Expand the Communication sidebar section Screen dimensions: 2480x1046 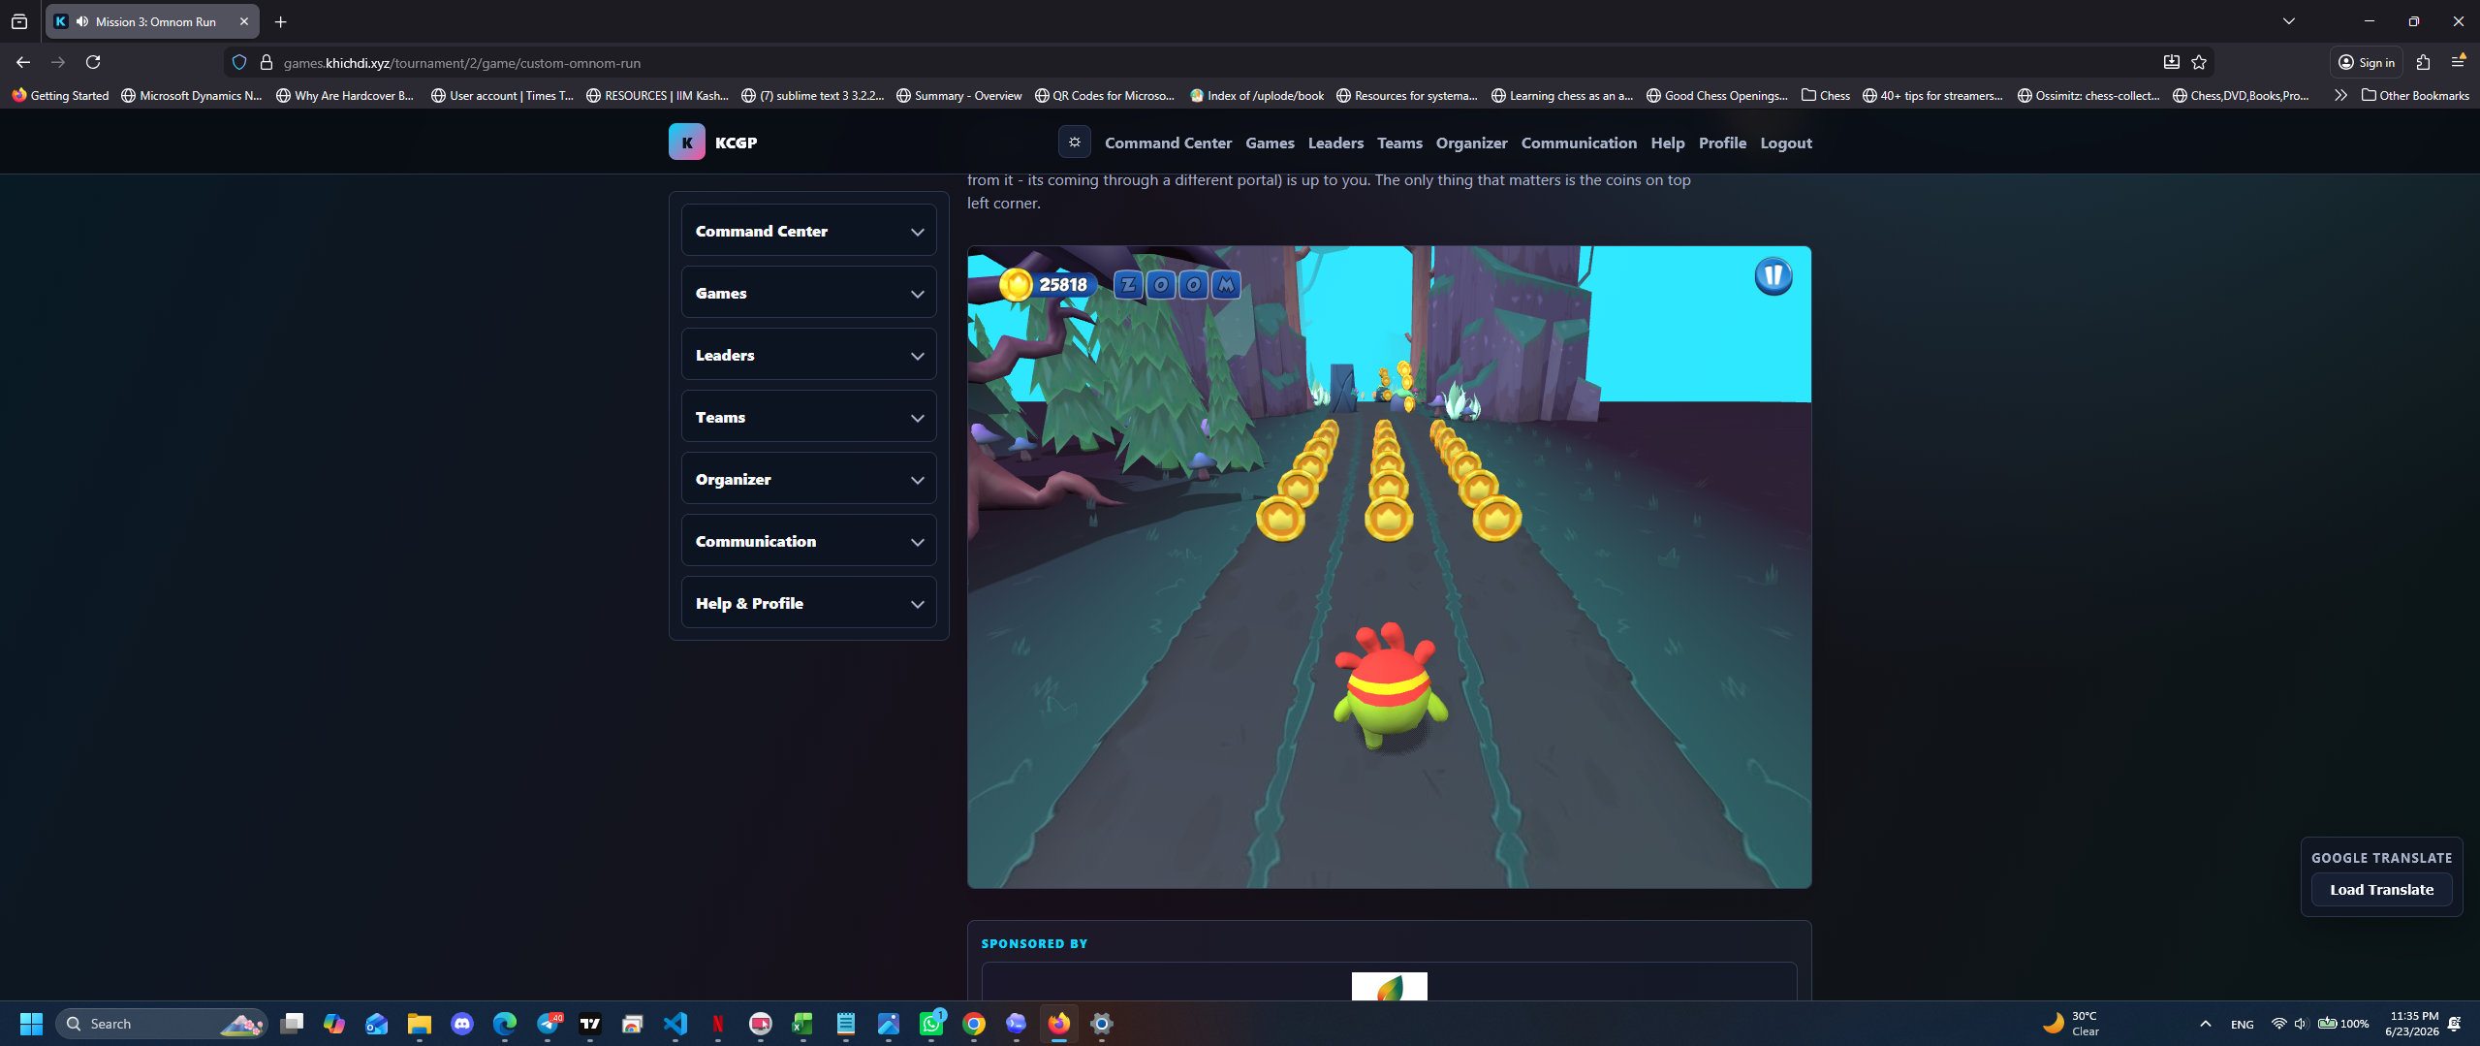[x=808, y=541]
